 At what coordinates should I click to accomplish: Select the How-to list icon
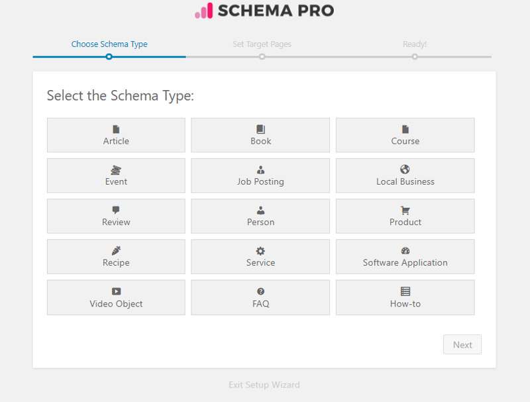(x=405, y=291)
